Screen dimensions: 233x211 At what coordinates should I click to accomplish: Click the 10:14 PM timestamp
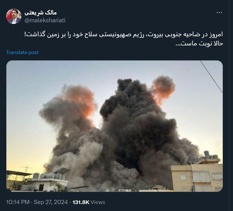(x=18, y=202)
